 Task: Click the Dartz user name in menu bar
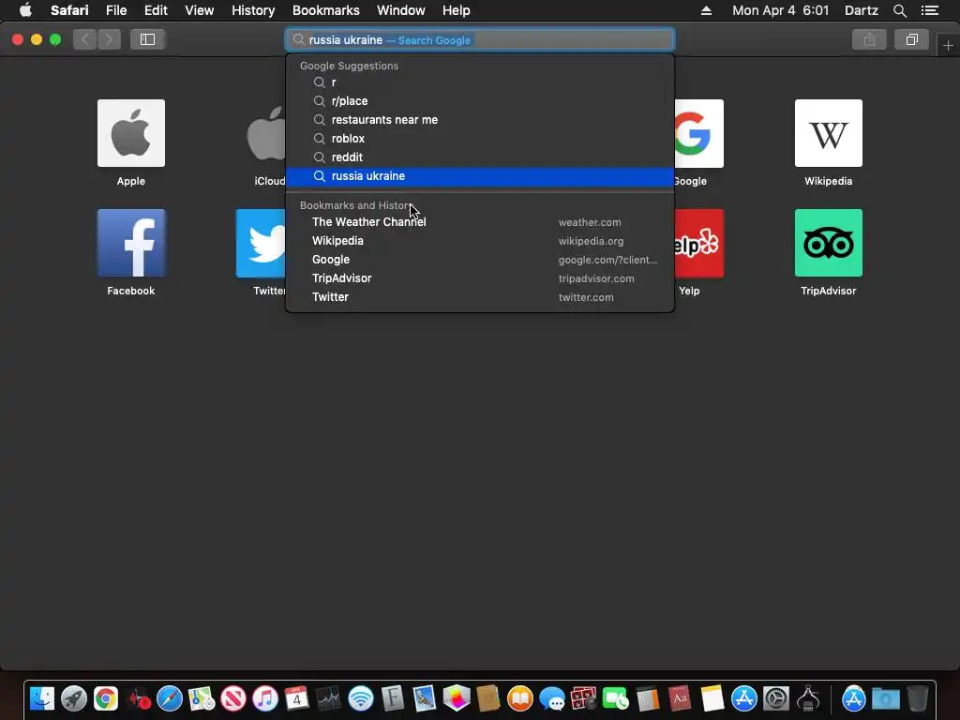click(861, 10)
